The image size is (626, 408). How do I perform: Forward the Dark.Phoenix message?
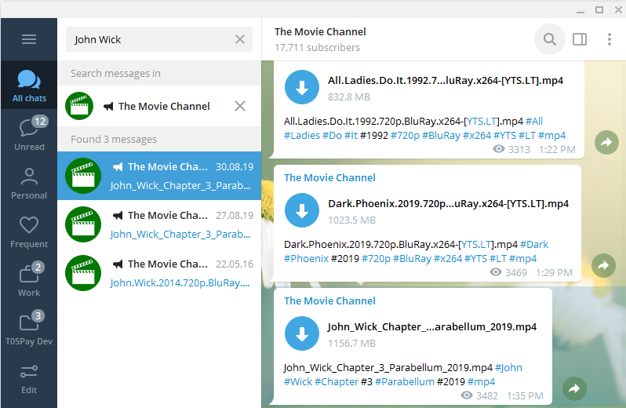pyautogui.click(x=603, y=265)
